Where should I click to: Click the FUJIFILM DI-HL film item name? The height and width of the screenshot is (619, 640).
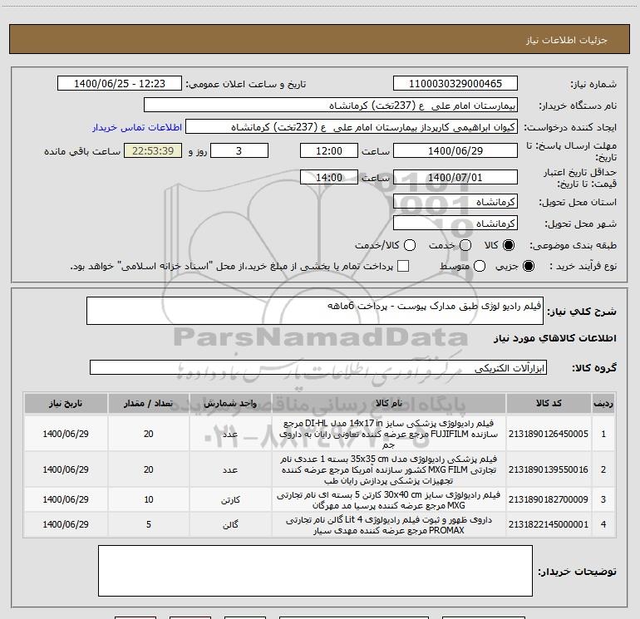389,434
